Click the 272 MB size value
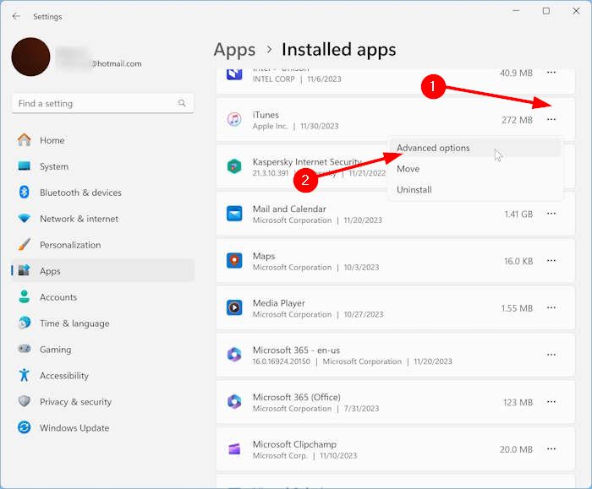Screen dimensions: 592x489 pos(517,120)
